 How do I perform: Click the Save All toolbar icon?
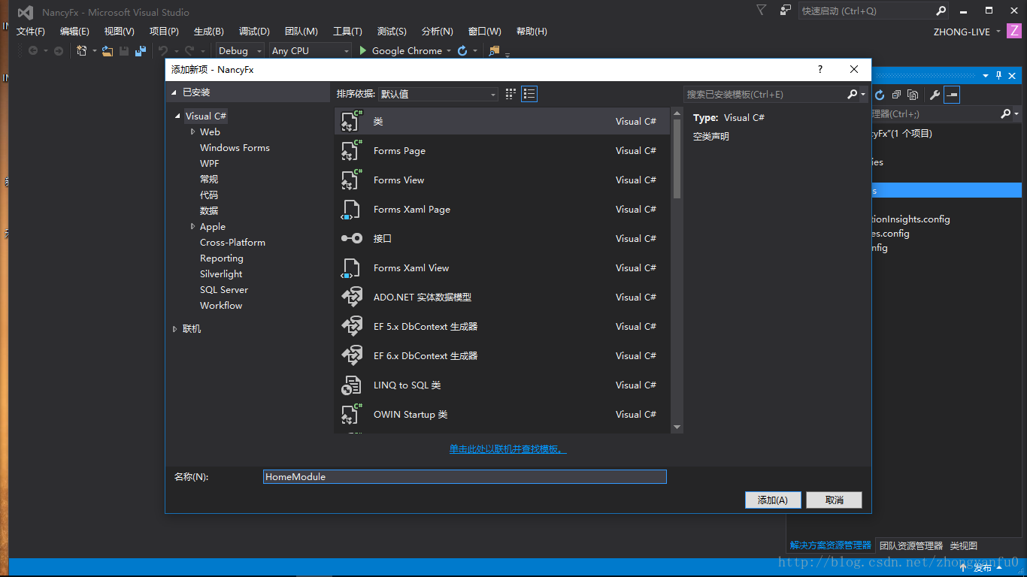click(141, 51)
